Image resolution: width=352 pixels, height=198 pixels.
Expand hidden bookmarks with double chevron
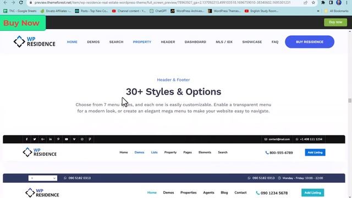tap(318, 11)
